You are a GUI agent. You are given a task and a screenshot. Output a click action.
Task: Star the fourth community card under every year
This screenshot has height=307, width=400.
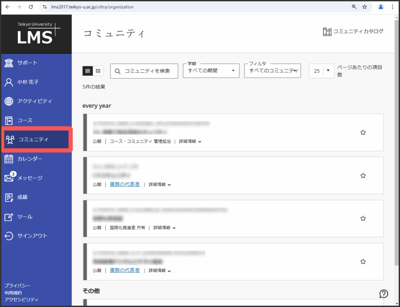coord(363,262)
